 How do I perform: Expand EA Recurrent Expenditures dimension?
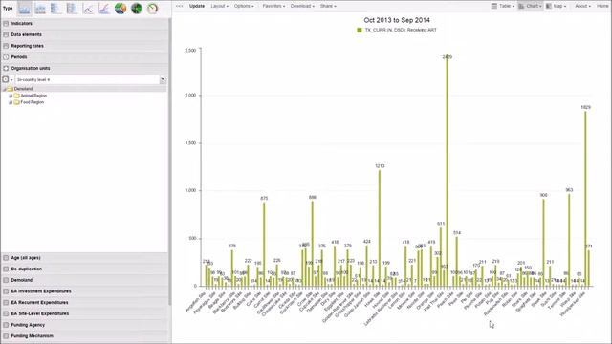(x=85, y=302)
